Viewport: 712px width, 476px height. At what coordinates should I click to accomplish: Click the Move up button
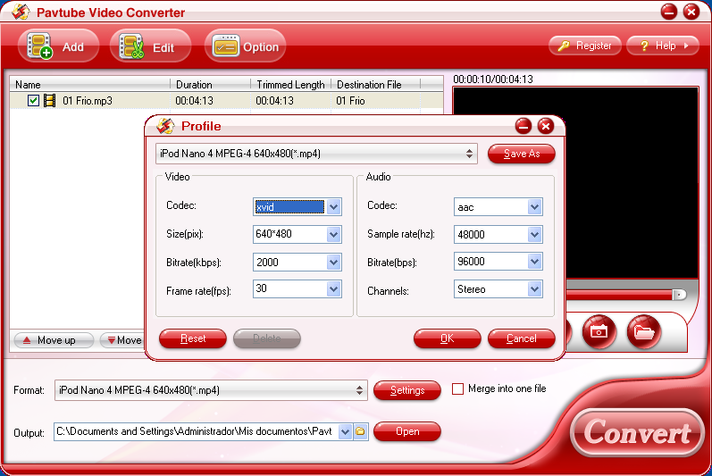[x=54, y=340]
